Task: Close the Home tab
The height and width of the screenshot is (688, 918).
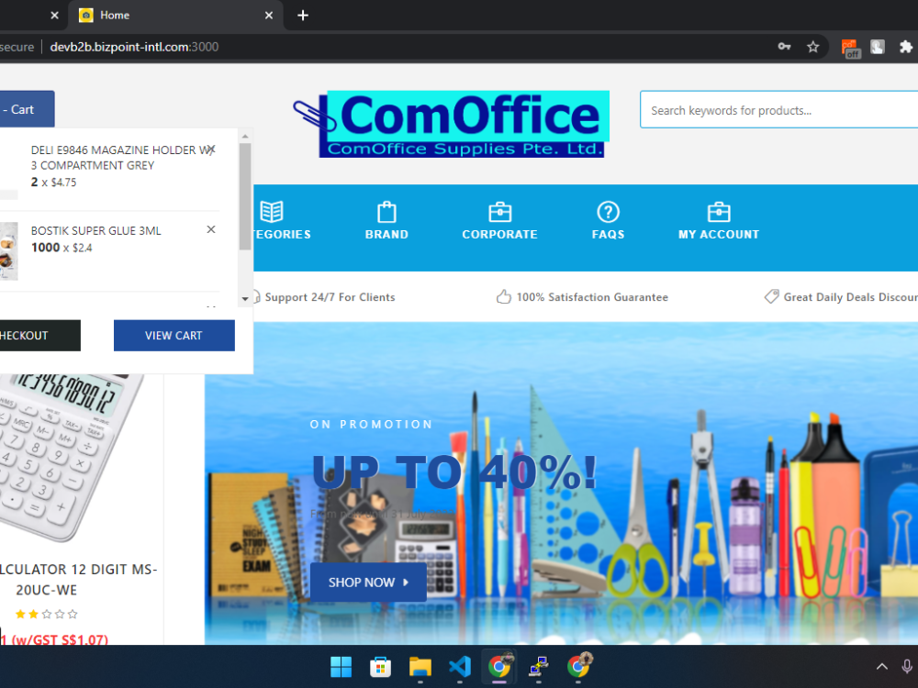Action: [269, 16]
